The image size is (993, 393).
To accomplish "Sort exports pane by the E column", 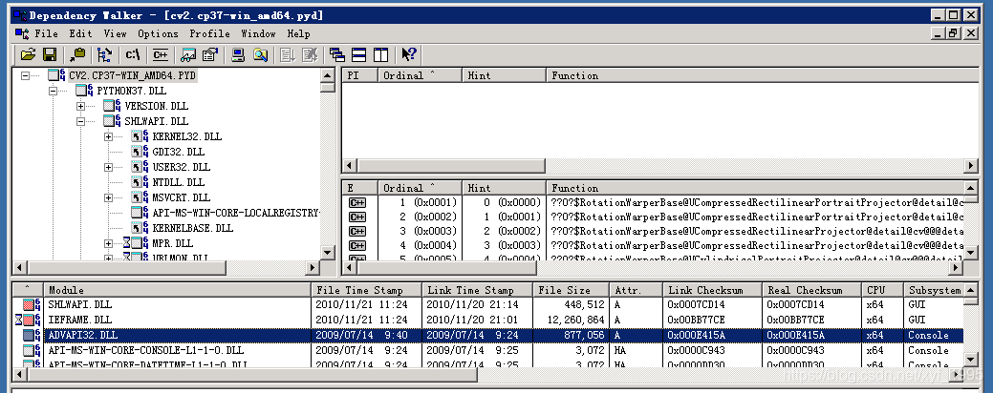I will (x=359, y=188).
